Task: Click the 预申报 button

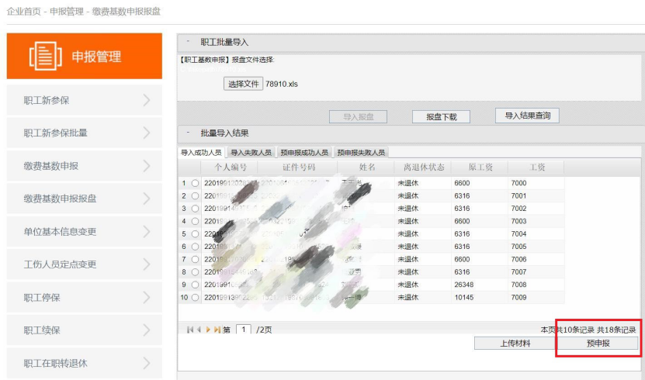Action: click(598, 344)
